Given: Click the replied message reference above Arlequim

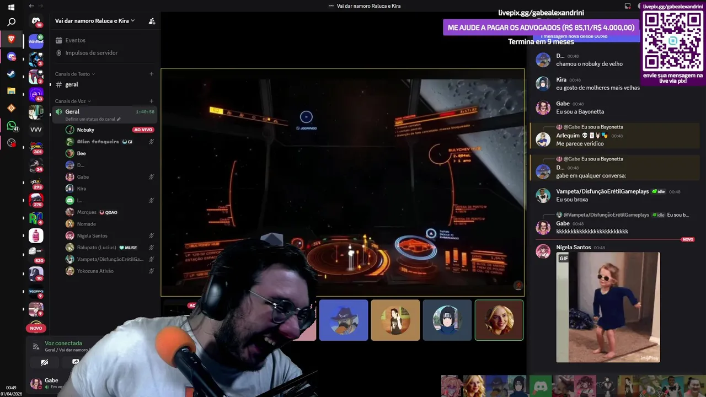Looking at the screenshot, I should click(x=590, y=127).
